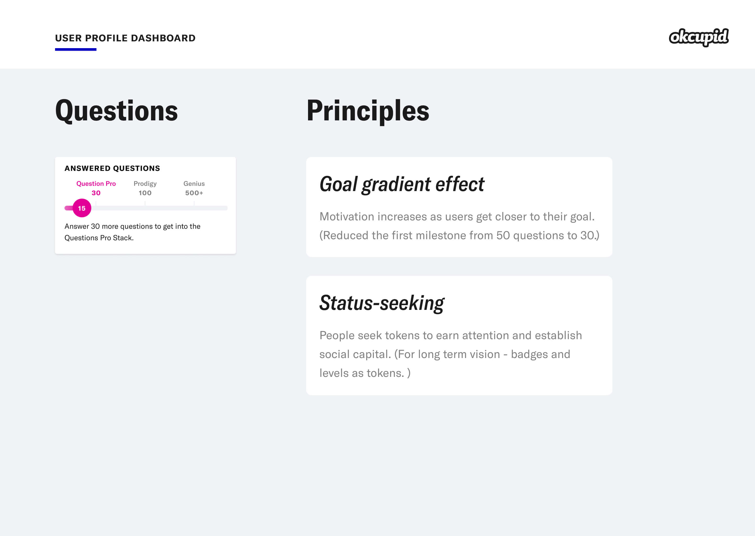
Task: Click the Questions heading
Action: (116, 111)
